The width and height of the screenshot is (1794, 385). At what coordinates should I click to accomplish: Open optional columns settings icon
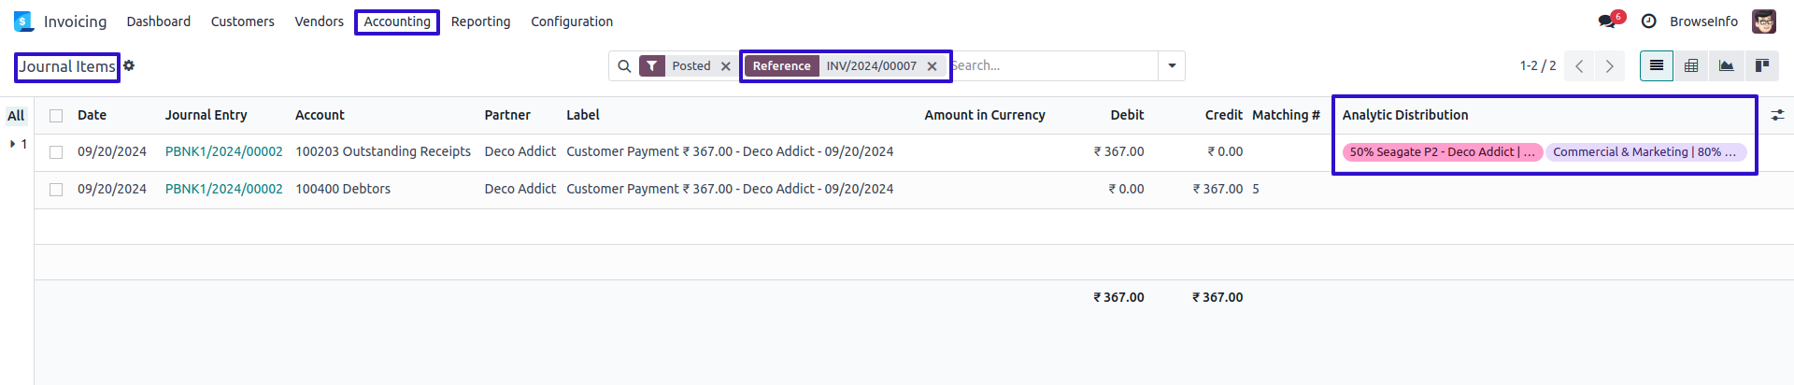(x=1777, y=115)
